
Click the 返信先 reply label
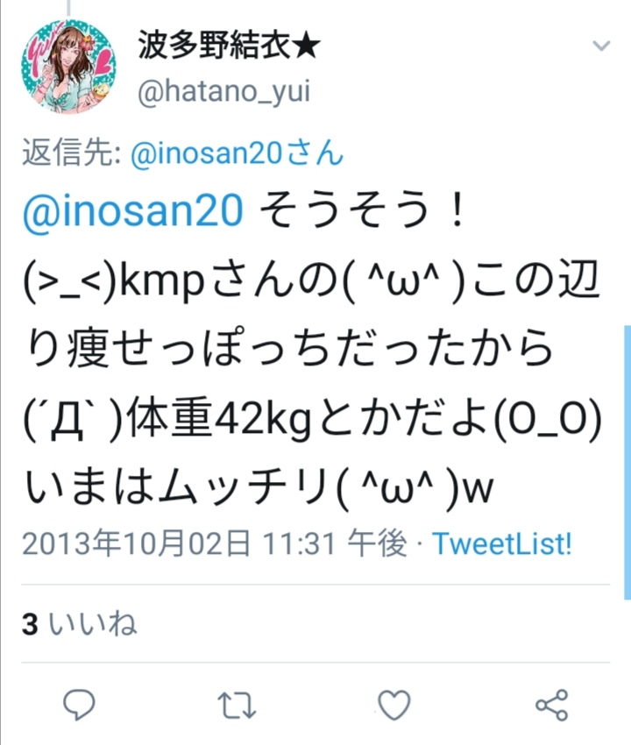click(71, 153)
